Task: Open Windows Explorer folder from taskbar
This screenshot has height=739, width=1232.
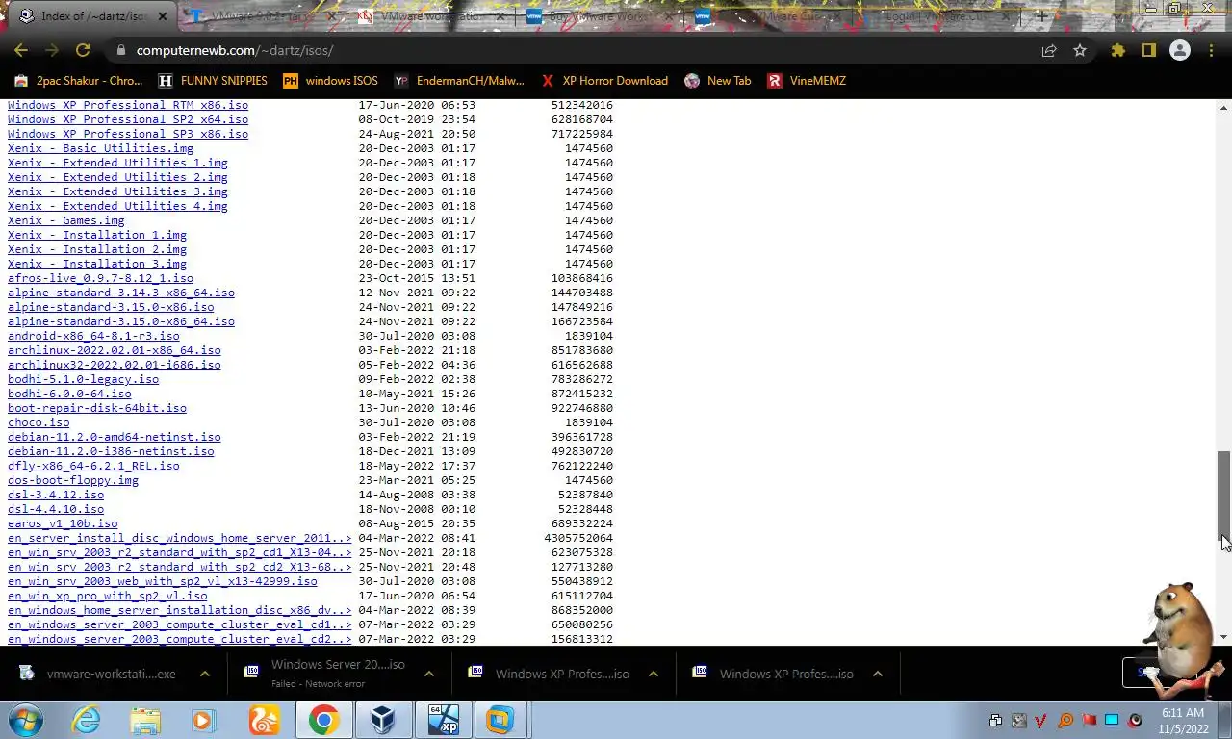Action: [x=145, y=720]
